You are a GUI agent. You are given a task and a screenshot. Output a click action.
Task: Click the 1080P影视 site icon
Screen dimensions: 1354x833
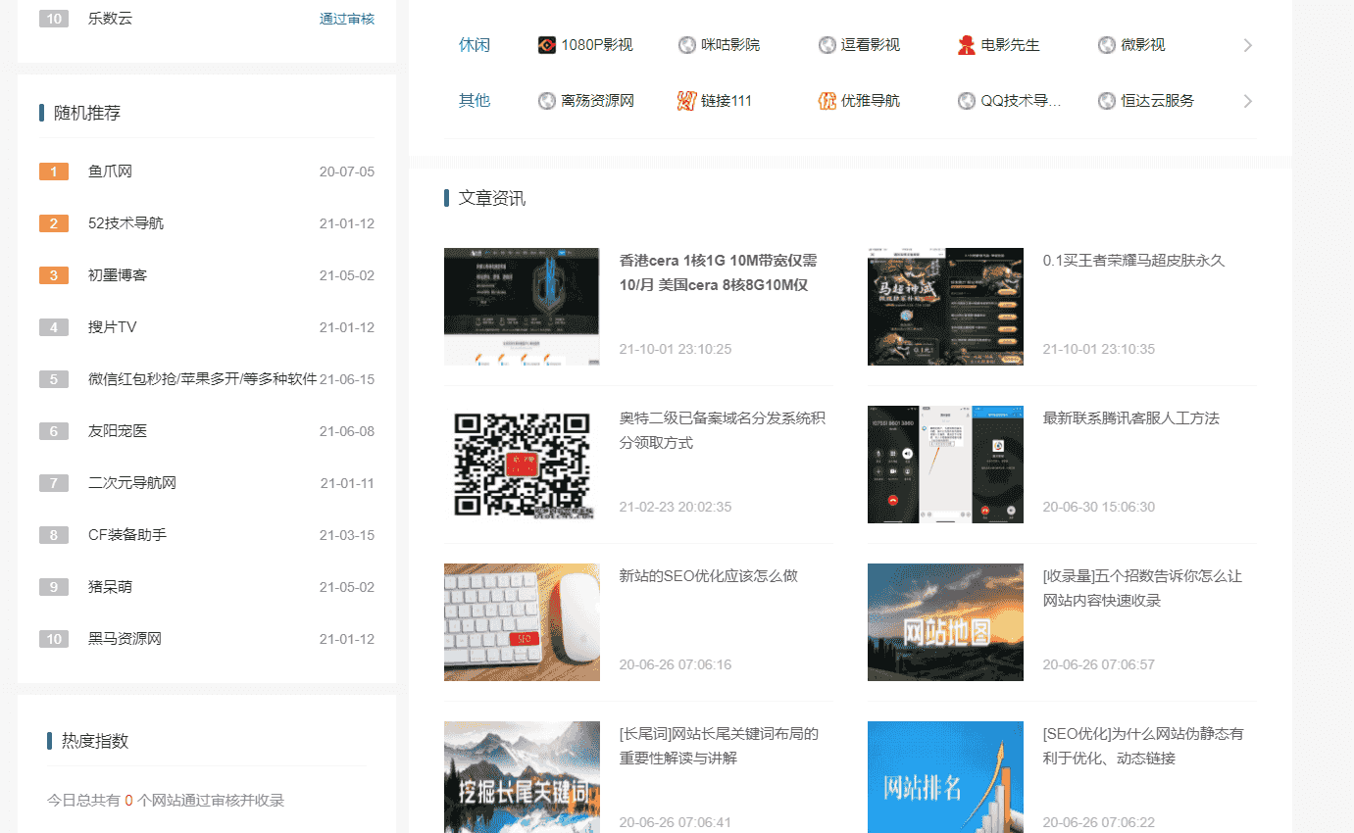[547, 45]
